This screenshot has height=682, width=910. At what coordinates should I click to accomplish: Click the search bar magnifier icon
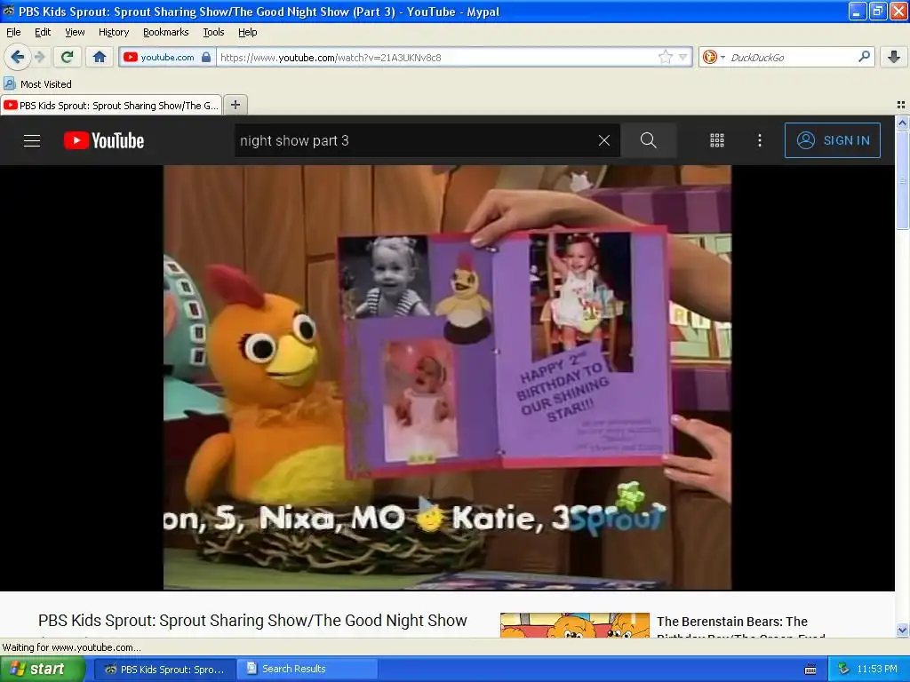[x=864, y=56]
